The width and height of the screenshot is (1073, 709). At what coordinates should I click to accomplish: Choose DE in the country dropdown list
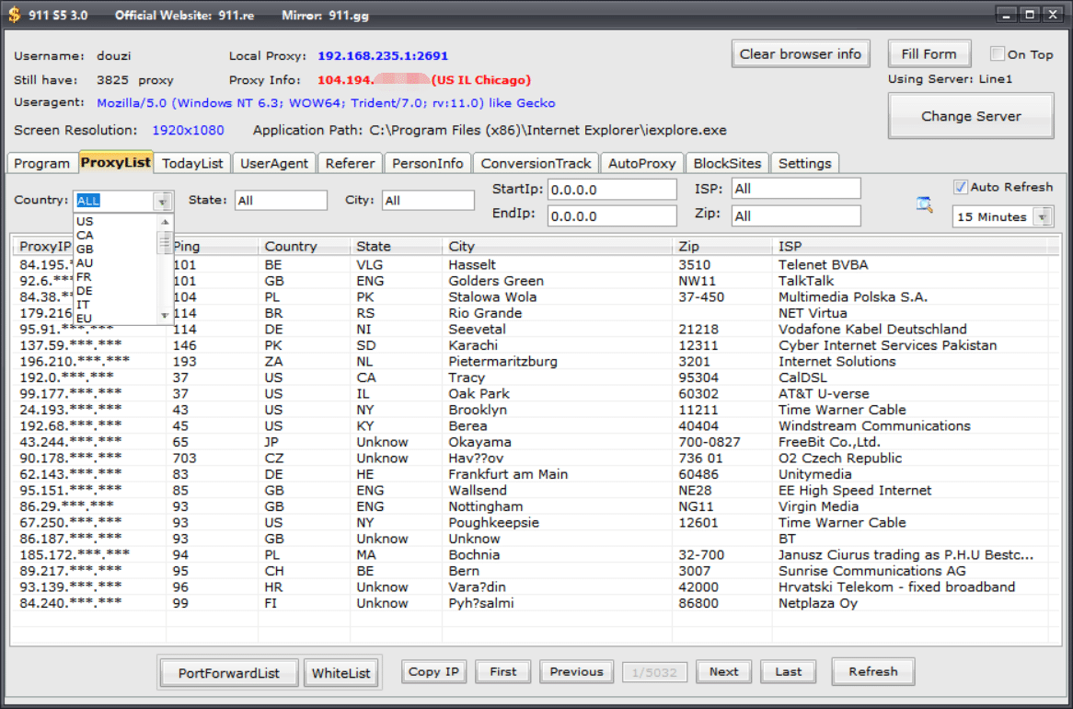tap(85, 291)
